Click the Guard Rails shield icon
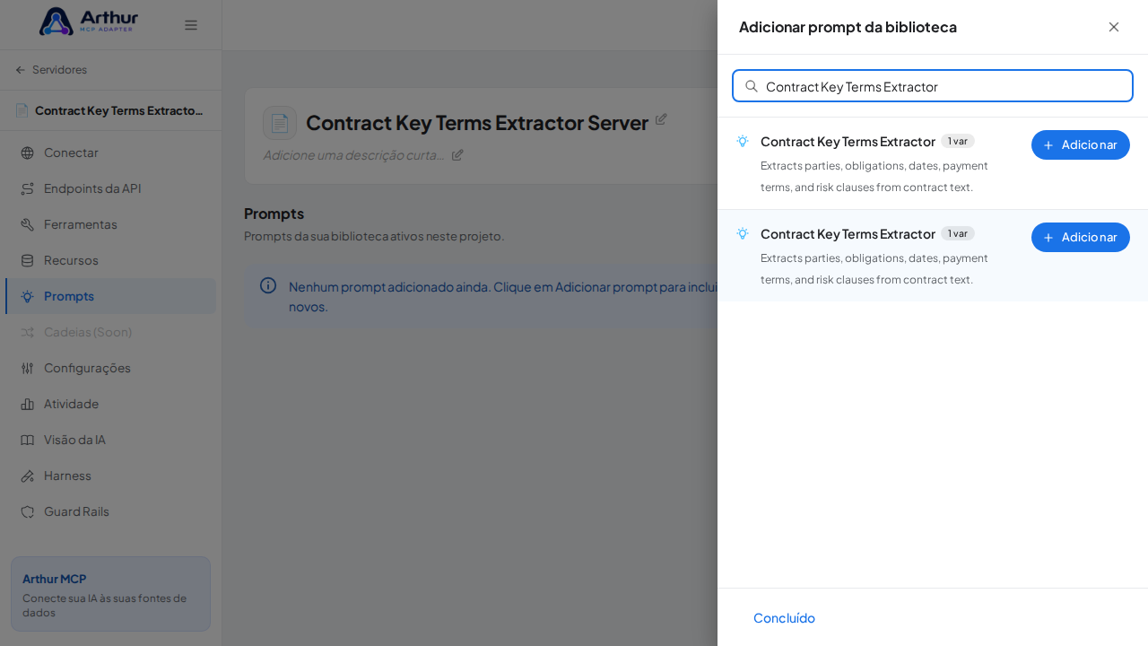The height and width of the screenshot is (646, 1148). [27, 511]
